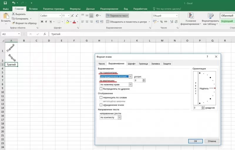Click Center horizontal alignment icon
Viewport: 235px width, 150px height.
coord(87,22)
